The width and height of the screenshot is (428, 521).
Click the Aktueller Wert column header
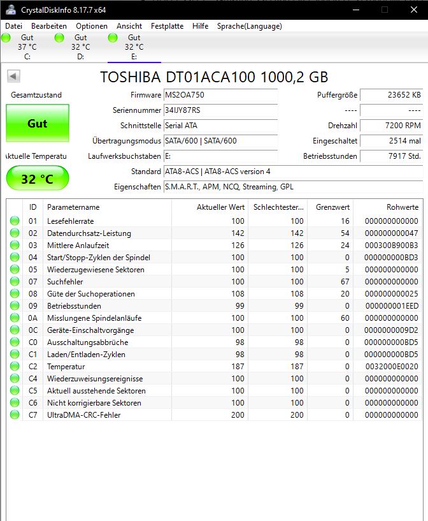coord(210,207)
